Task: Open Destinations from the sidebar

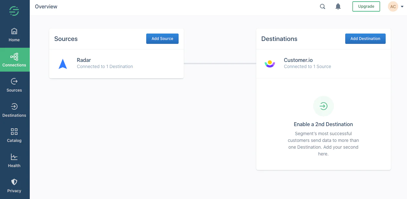Action: (x=14, y=110)
